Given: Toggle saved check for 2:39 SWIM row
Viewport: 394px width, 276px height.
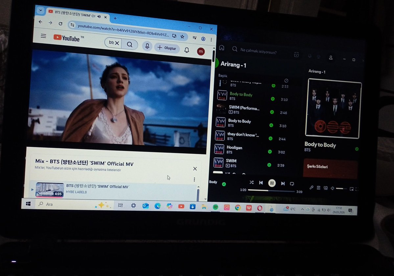Looking at the screenshot, I should click(x=269, y=165).
